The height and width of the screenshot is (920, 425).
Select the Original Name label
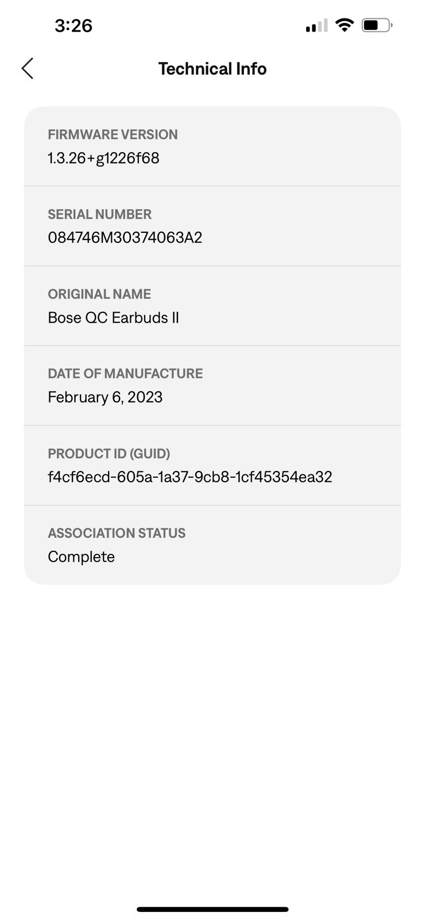[x=99, y=294]
